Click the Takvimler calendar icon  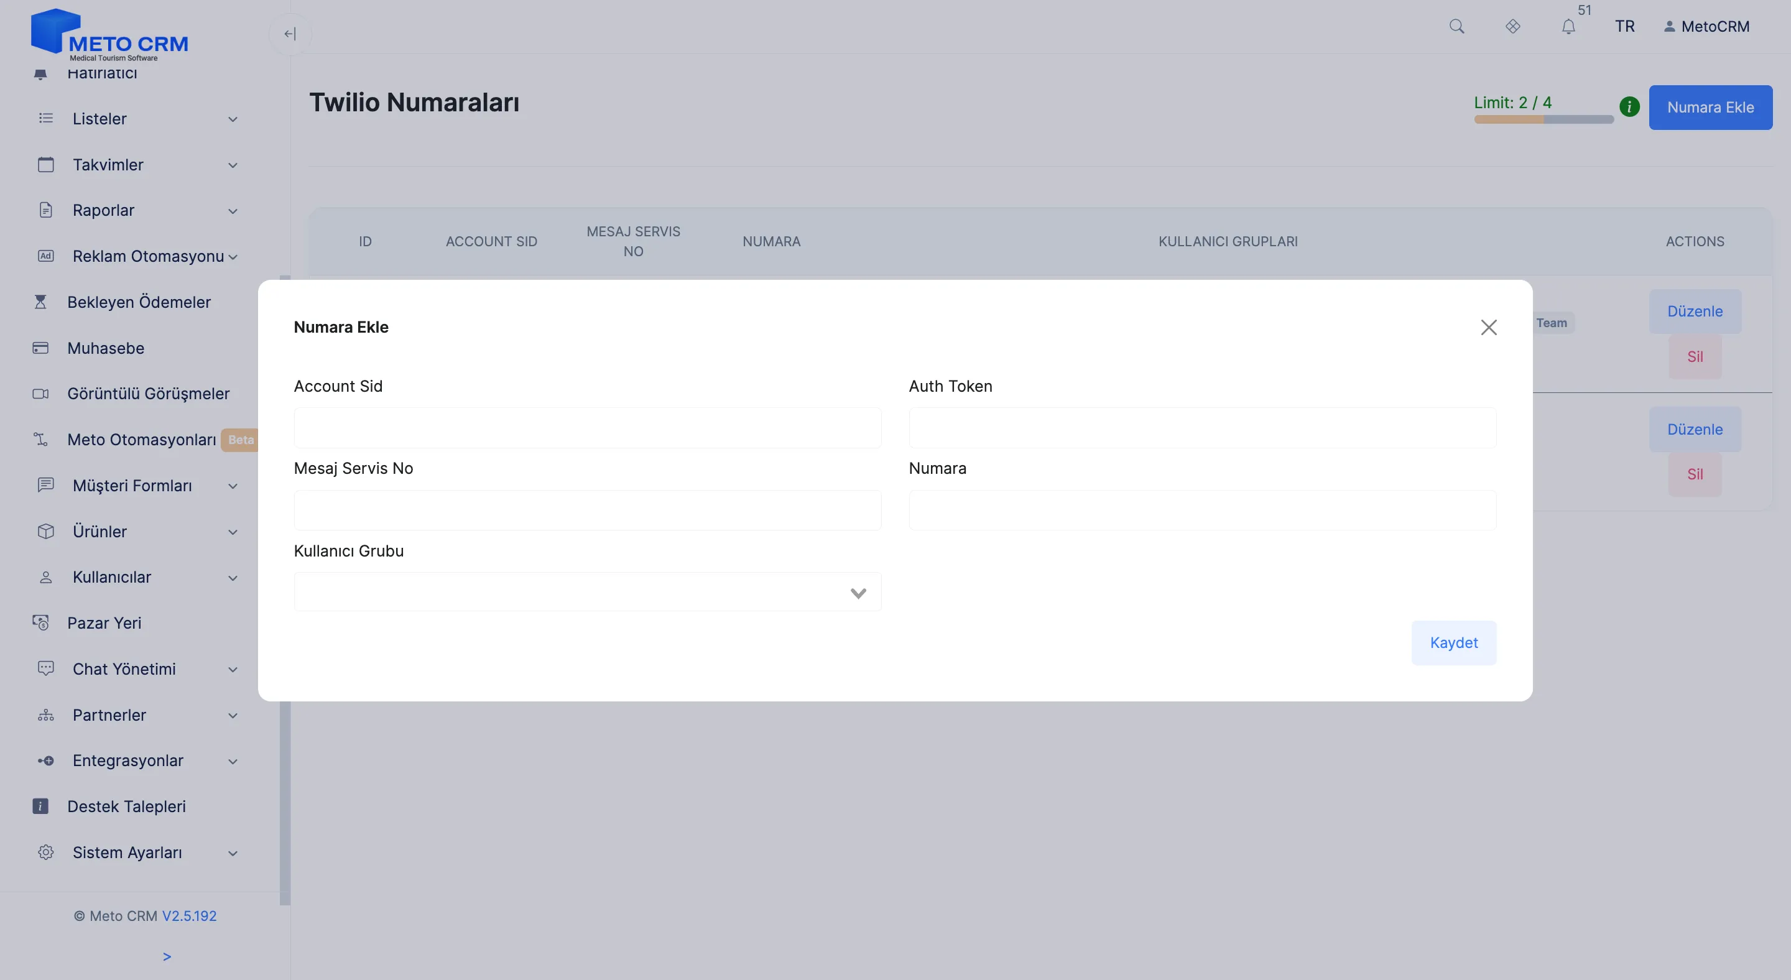(46, 165)
